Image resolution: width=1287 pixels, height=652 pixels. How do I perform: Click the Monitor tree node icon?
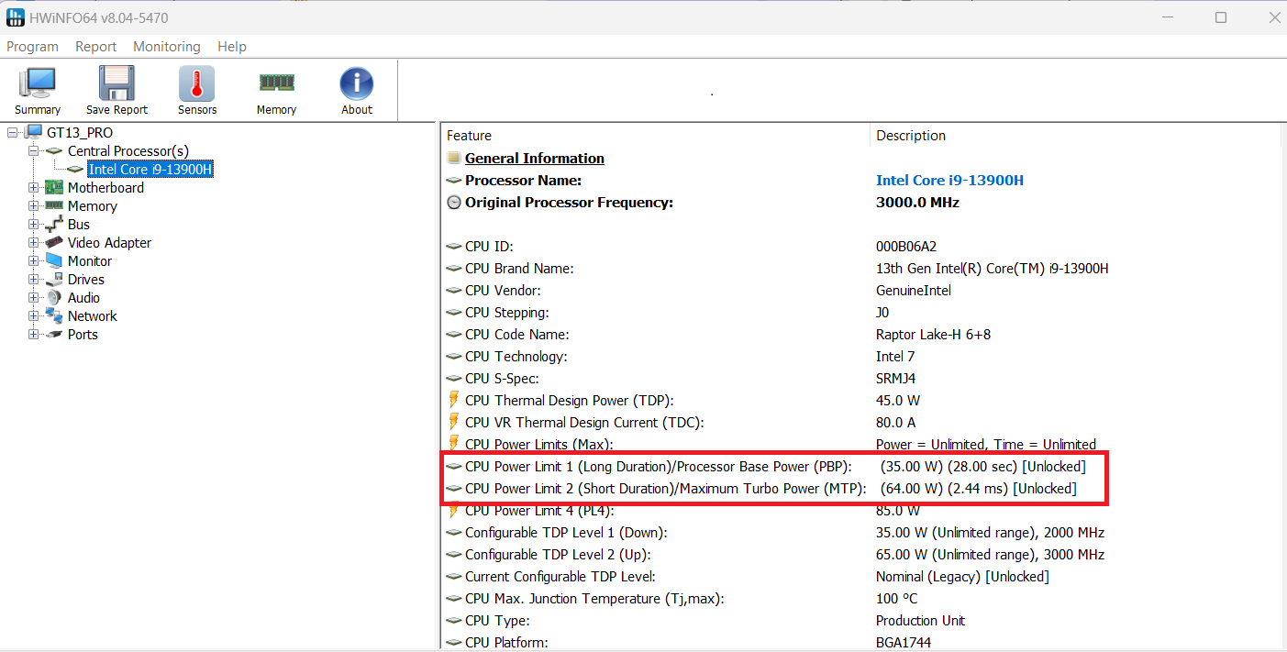point(54,260)
